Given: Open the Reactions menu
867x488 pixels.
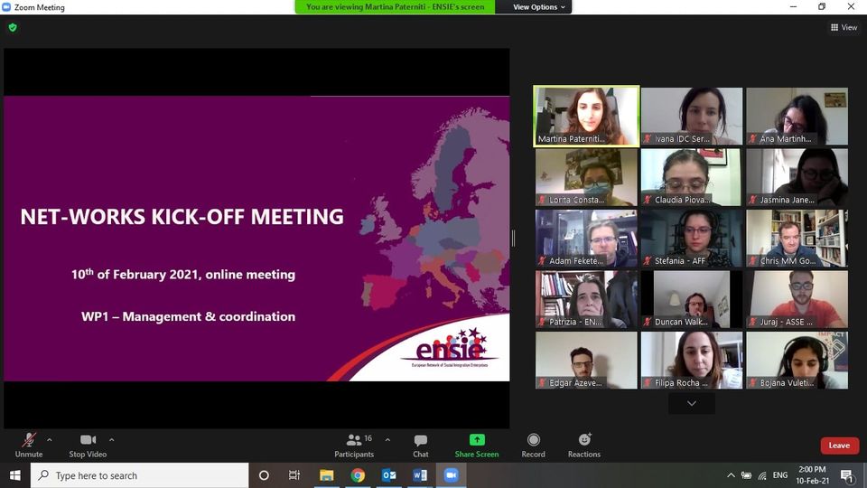Looking at the screenshot, I should pyautogui.click(x=583, y=440).
